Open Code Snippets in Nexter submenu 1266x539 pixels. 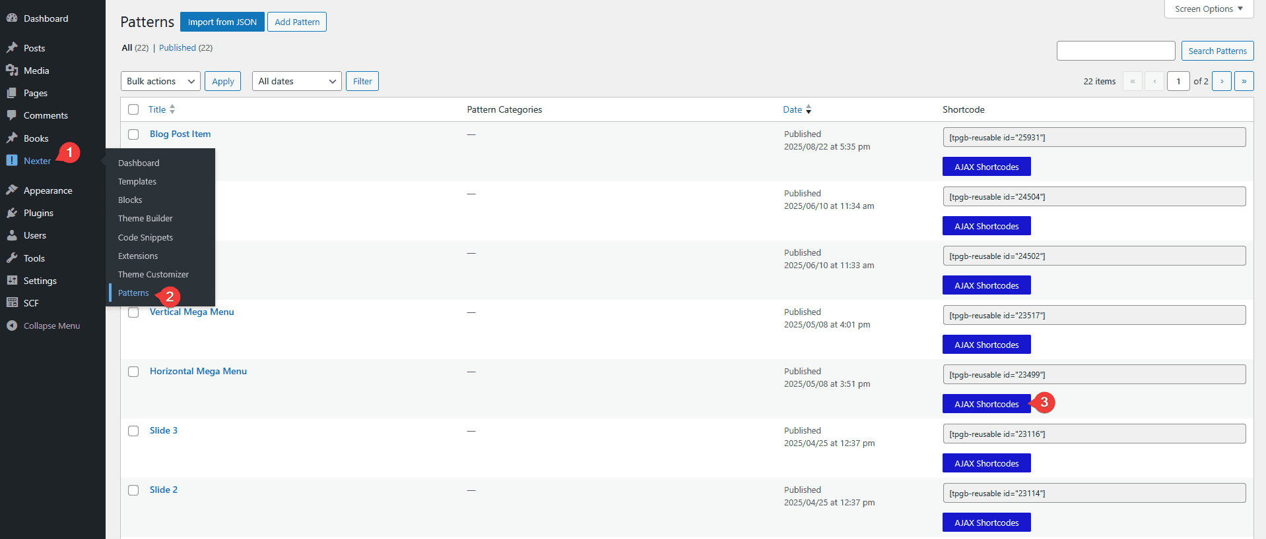pyautogui.click(x=145, y=237)
